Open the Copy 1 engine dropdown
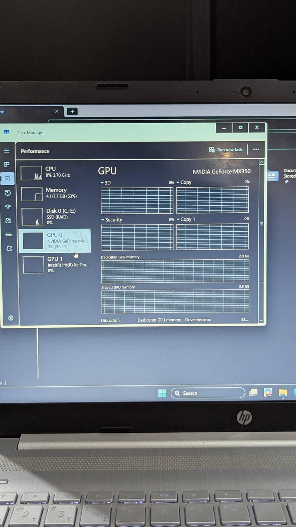The width and height of the screenshot is (296, 527). pyautogui.click(x=186, y=219)
